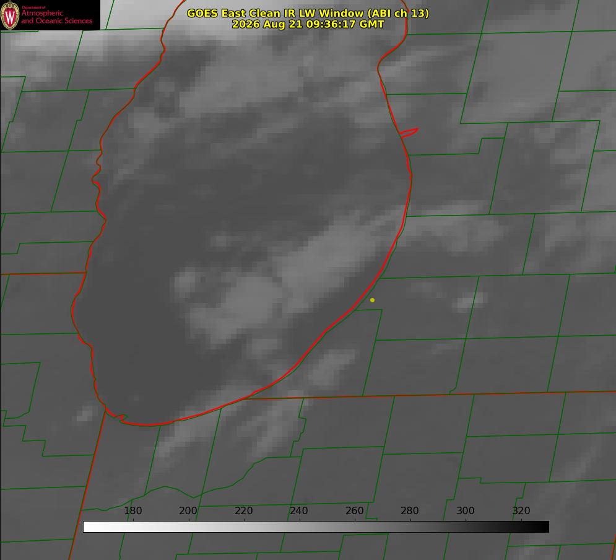616x560 pixels.
Task: Click the 200 label on colorbar
Action: pos(188,510)
